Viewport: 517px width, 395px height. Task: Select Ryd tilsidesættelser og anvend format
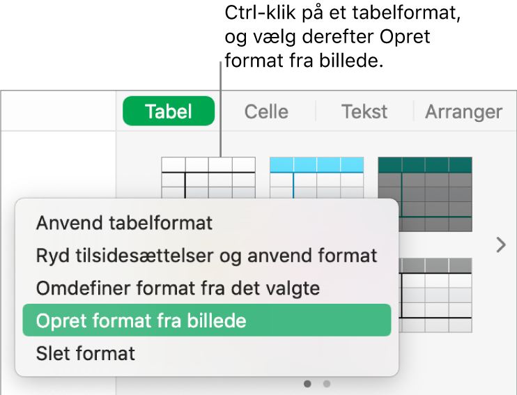coord(206,256)
